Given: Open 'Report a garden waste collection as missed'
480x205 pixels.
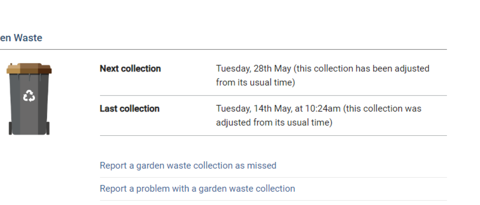Looking at the screenshot, I should (x=188, y=165).
